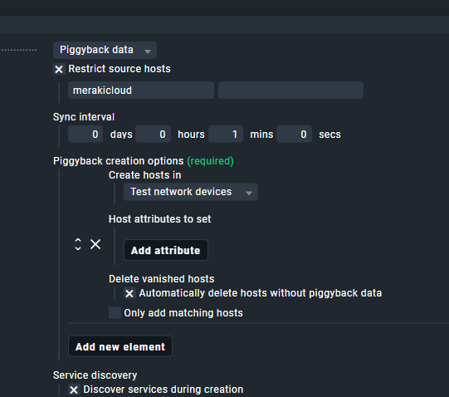Click the Piggyback data dropdown arrow

(x=148, y=51)
